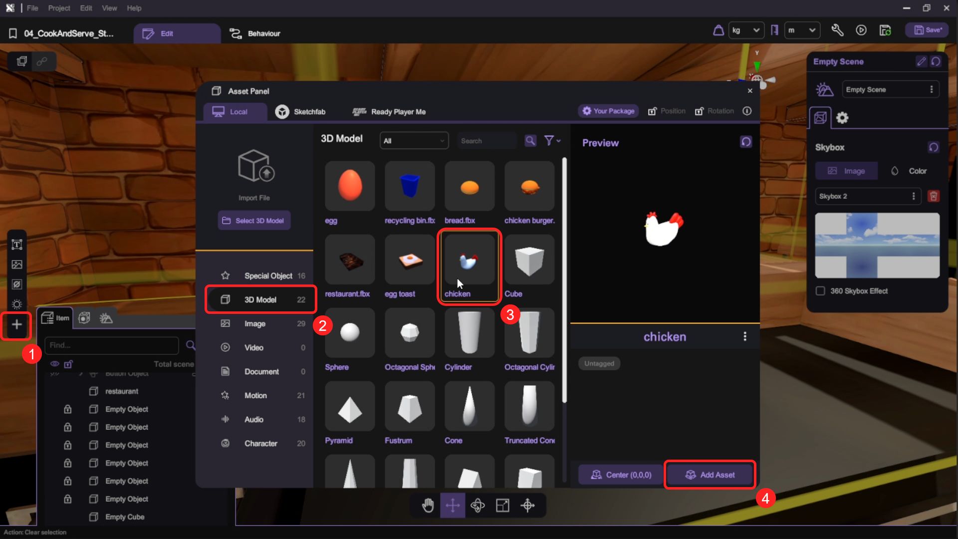The height and width of the screenshot is (539, 958).
Task: Reset the Preview with refresh icon
Action: [x=746, y=142]
